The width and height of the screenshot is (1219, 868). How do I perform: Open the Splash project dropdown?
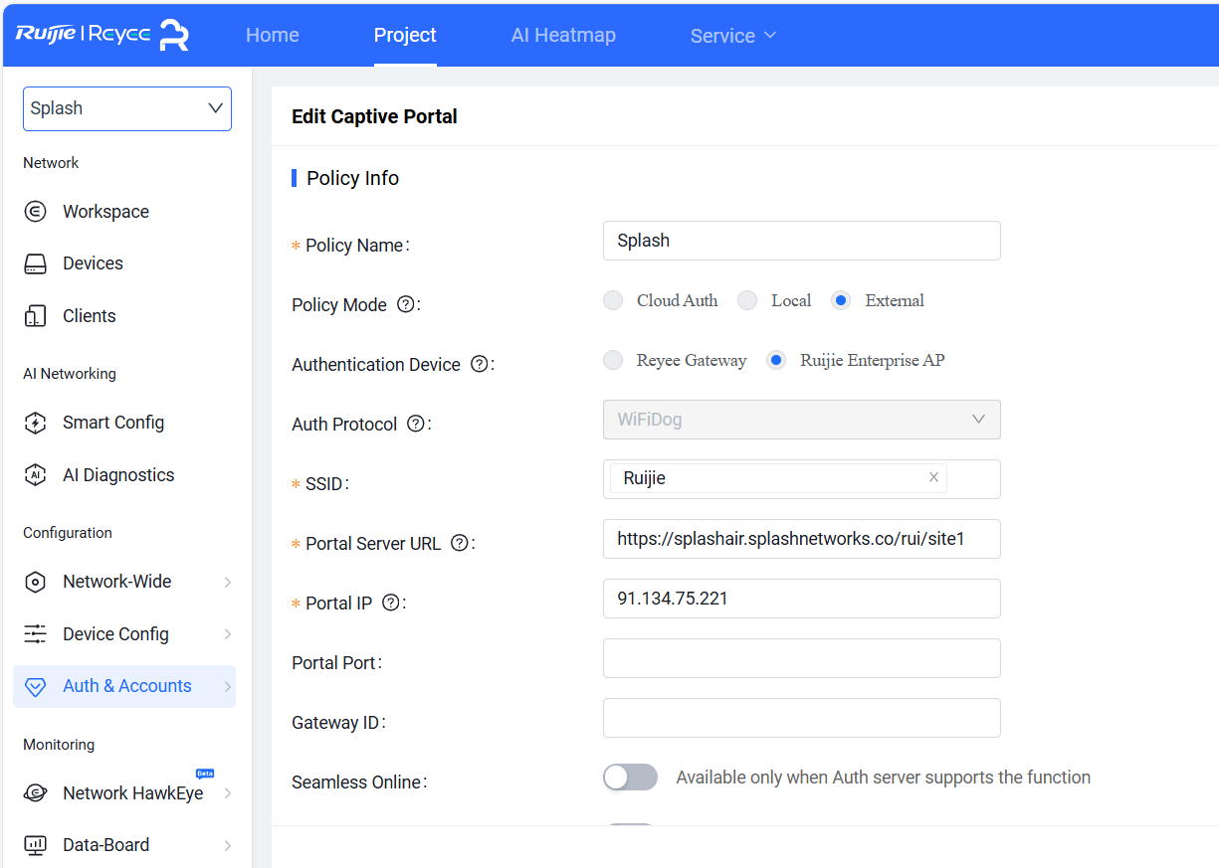click(x=127, y=108)
